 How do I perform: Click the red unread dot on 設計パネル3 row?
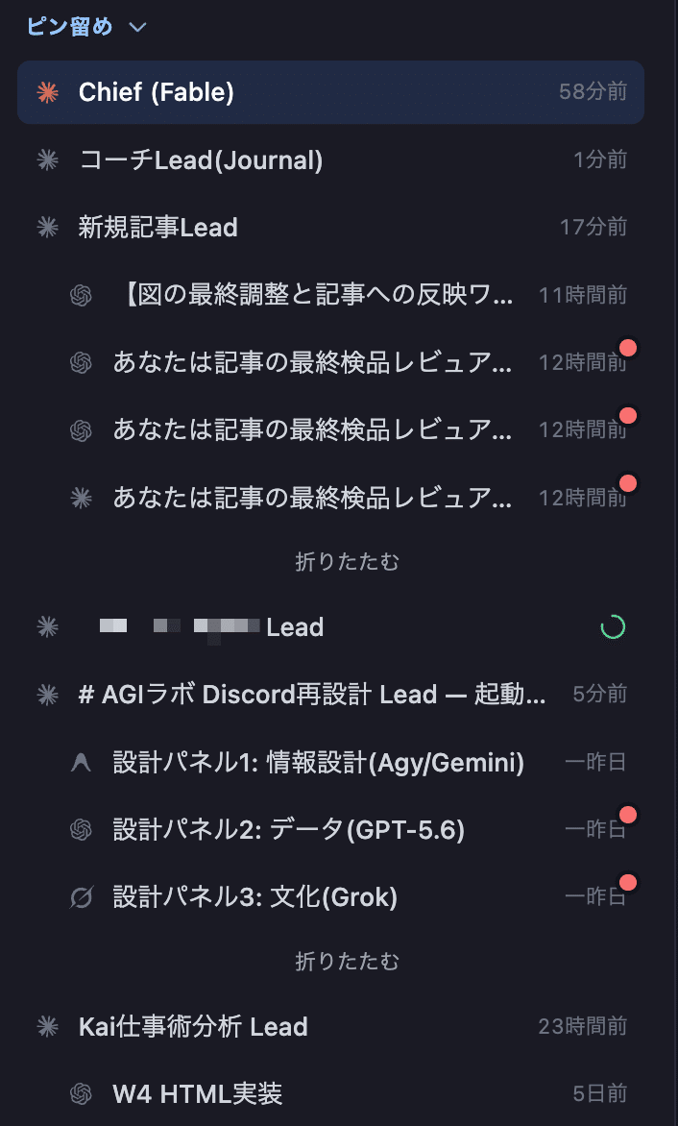(628, 882)
